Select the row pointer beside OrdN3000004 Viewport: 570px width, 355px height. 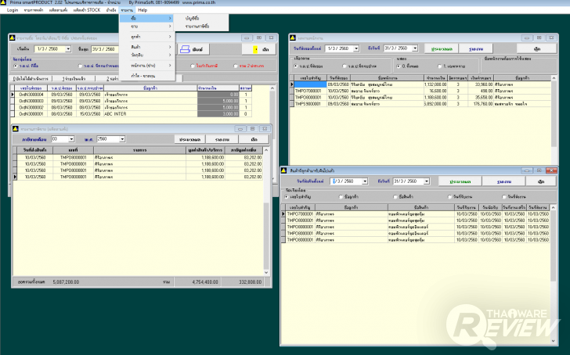[13, 95]
